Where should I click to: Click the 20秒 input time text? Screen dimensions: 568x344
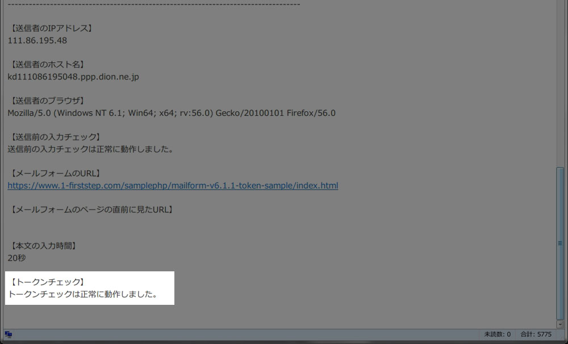16,258
